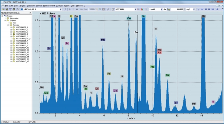Open the File menu
Image resolution: width=224 pixels, height=124 pixels.
(7, 6)
